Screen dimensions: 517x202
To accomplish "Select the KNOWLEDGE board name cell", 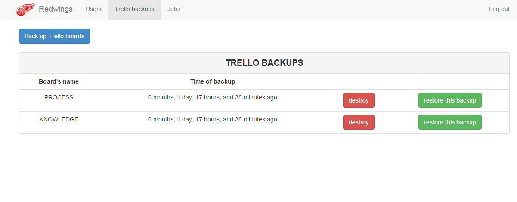I will (x=59, y=119).
